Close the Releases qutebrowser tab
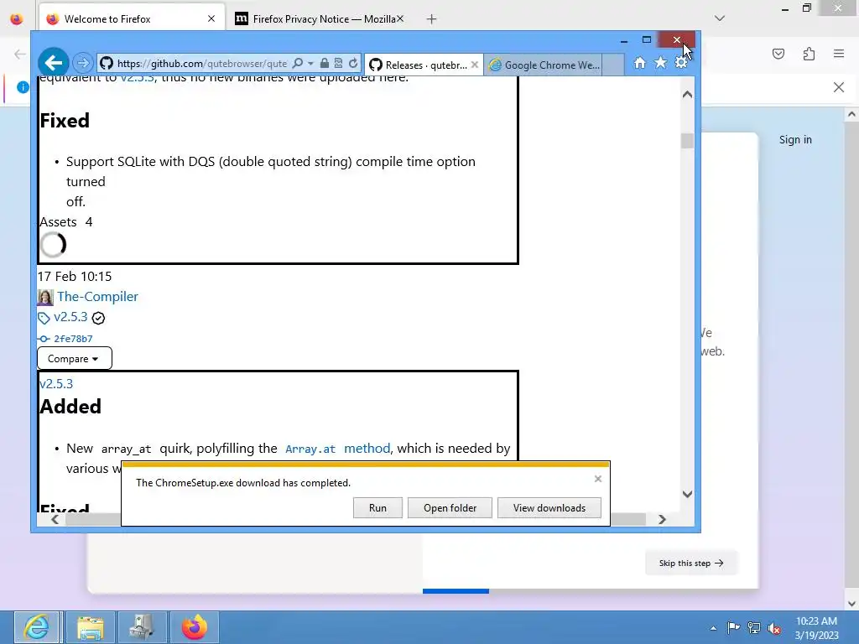859x644 pixels. 475,65
